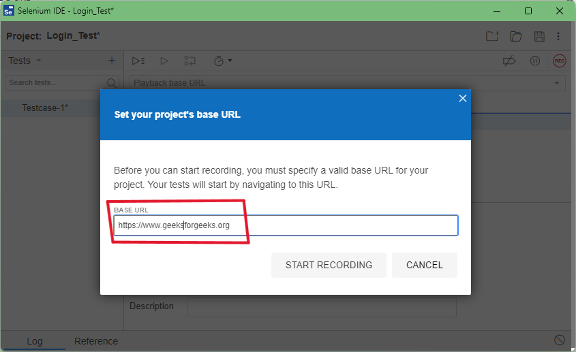Image resolution: width=576 pixels, height=352 pixels.
Task: Save the project with the floppy icon
Action: pyautogui.click(x=539, y=36)
